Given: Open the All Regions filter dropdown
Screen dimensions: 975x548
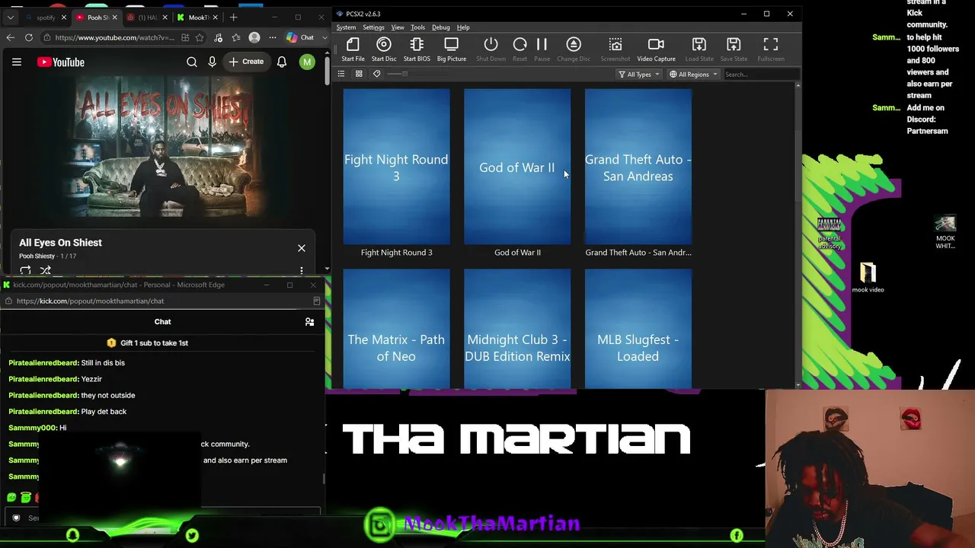Looking at the screenshot, I should pos(693,74).
